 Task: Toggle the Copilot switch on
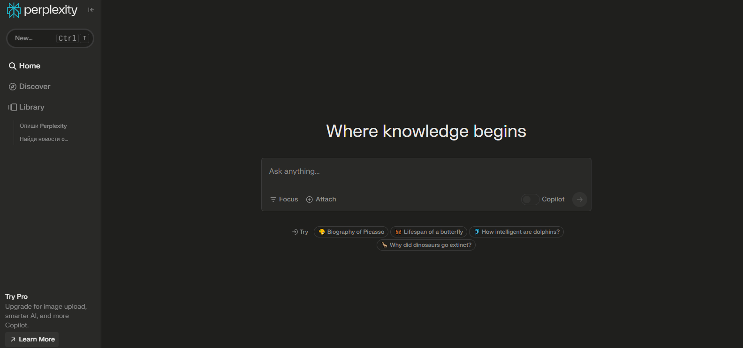530,200
